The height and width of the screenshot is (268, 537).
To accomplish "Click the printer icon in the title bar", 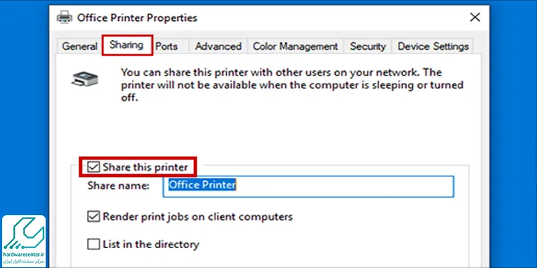I will 64,17.
